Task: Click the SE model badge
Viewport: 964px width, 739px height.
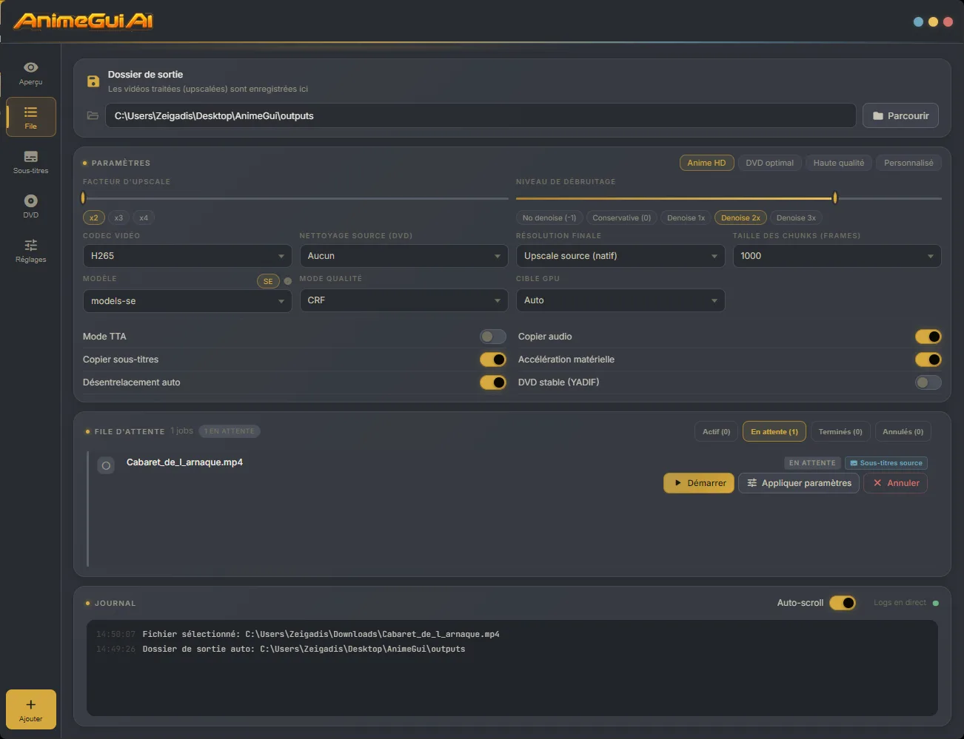Action: (268, 281)
